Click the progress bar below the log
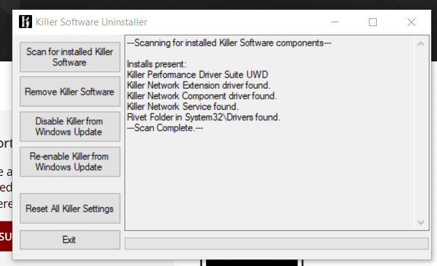Image resolution: width=437 pixels, height=266 pixels. 276,243
